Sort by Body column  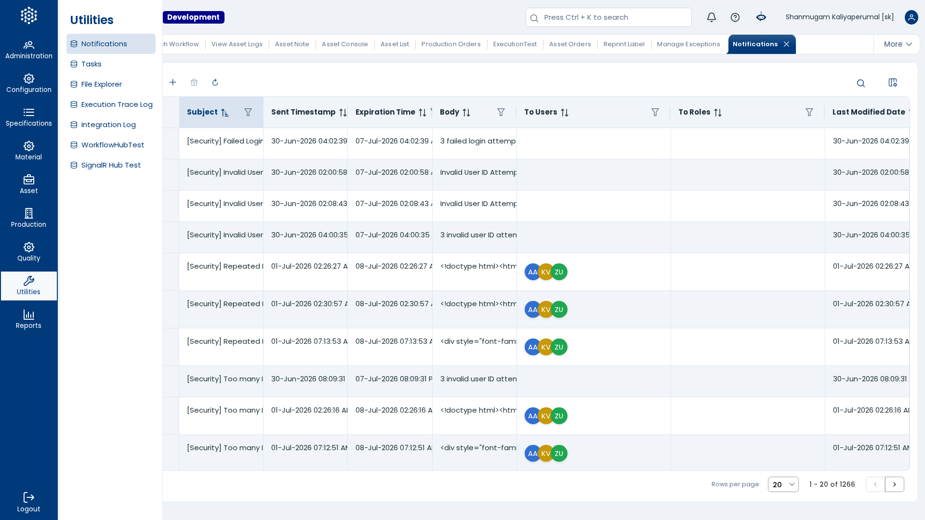point(466,113)
